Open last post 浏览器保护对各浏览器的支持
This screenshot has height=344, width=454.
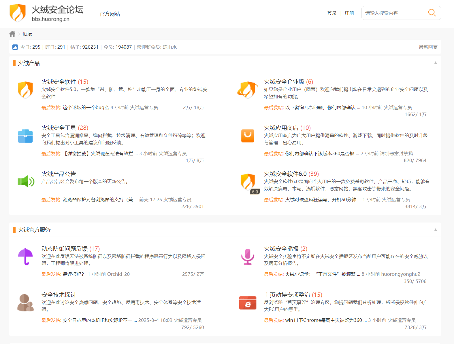click(100, 200)
